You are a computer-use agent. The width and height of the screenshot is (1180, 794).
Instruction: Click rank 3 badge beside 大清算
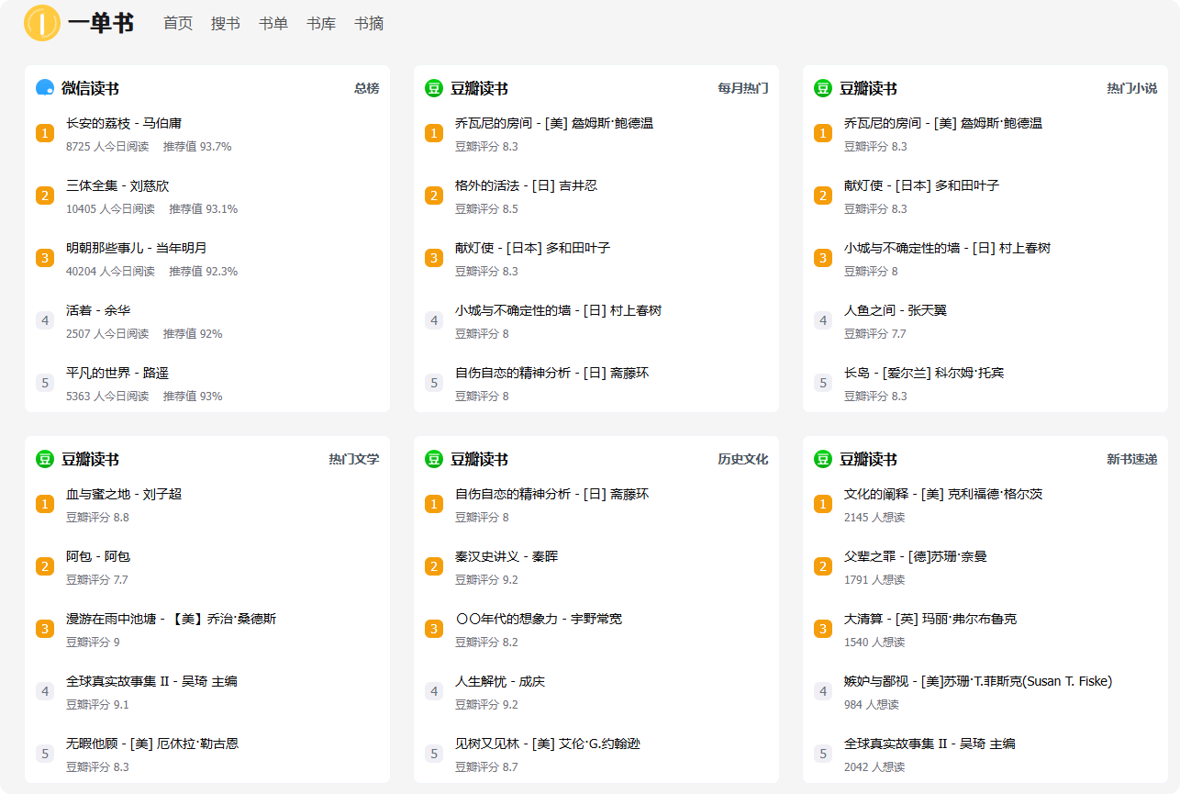point(823,629)
